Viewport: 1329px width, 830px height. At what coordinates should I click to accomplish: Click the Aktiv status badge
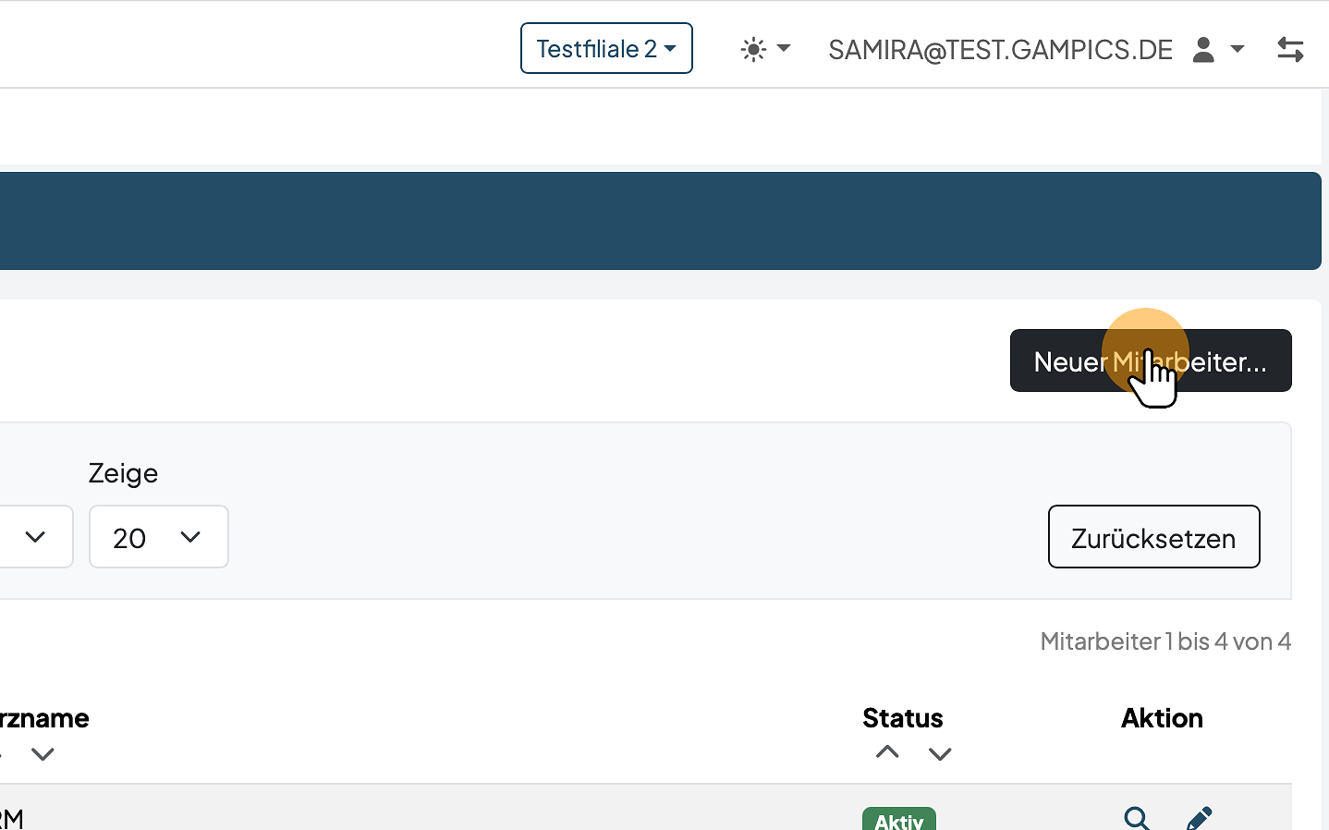pyautogui.click(x=899, y=820)
